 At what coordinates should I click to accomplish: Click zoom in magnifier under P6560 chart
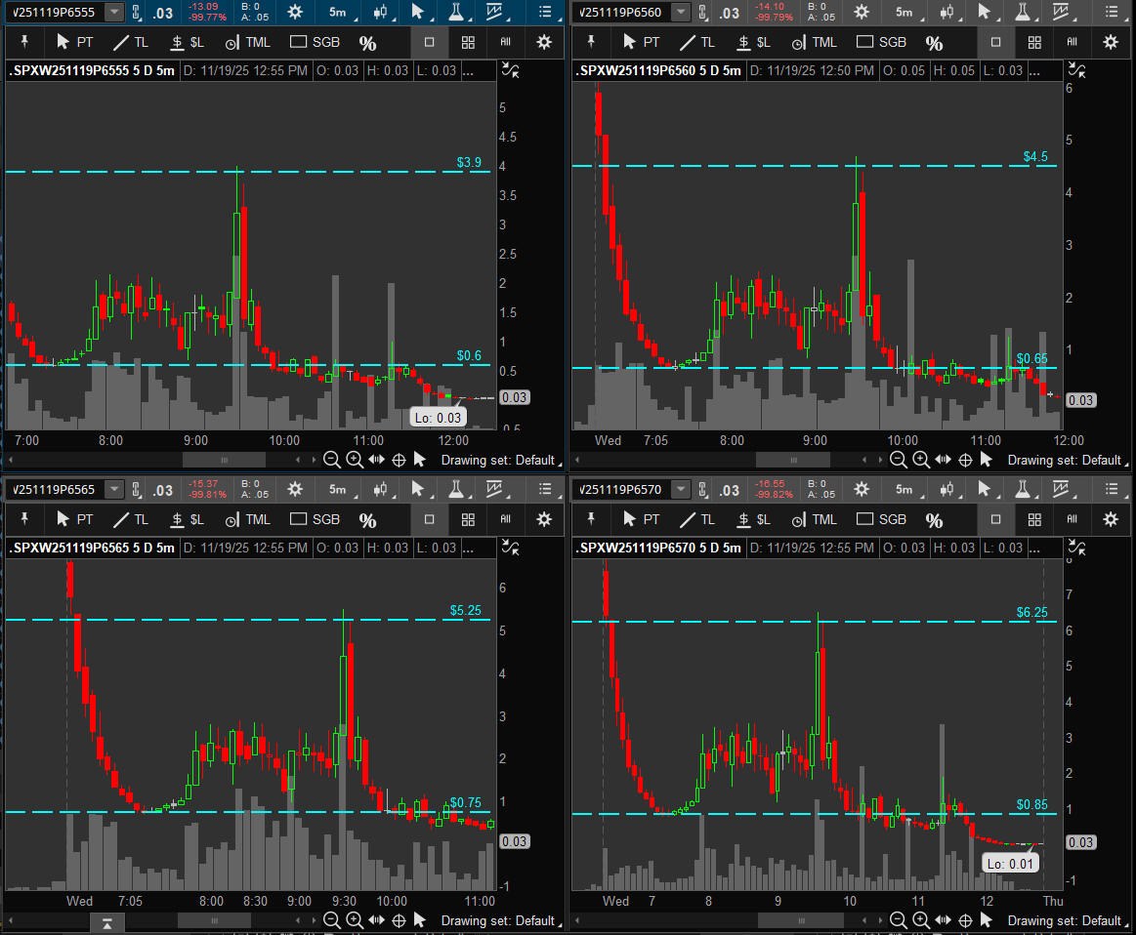coord(921,460)
